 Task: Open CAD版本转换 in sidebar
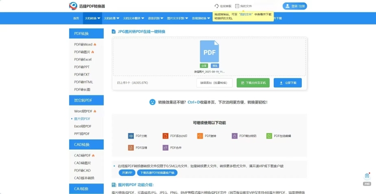pyautogui.click(x=84, y=178)
